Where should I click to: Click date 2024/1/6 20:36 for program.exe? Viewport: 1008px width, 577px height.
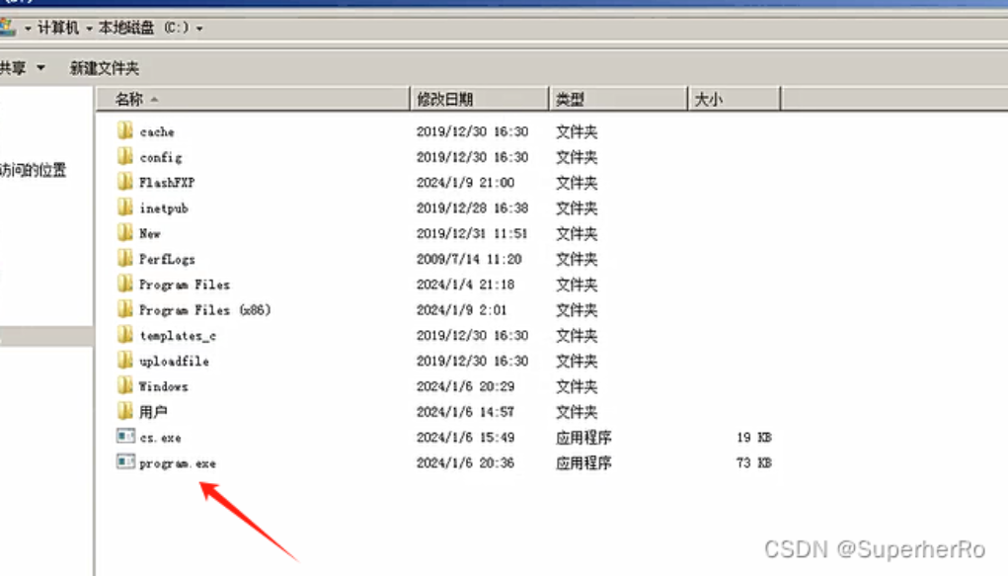(465, 463)
